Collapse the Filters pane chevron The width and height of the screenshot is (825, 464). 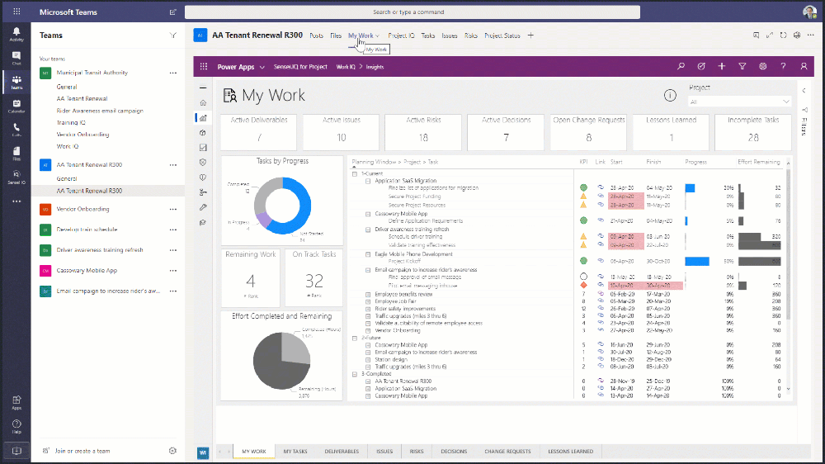804,91
